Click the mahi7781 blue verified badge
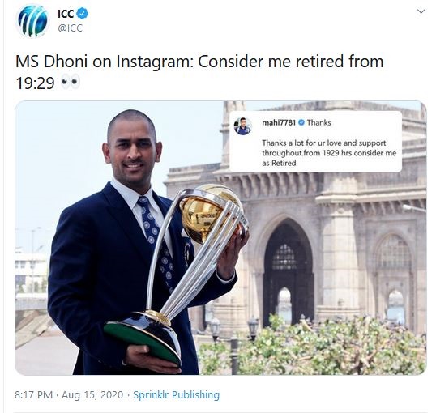Image resolution: width=436 pixels, height=413 pixels. tap(301, 122)
